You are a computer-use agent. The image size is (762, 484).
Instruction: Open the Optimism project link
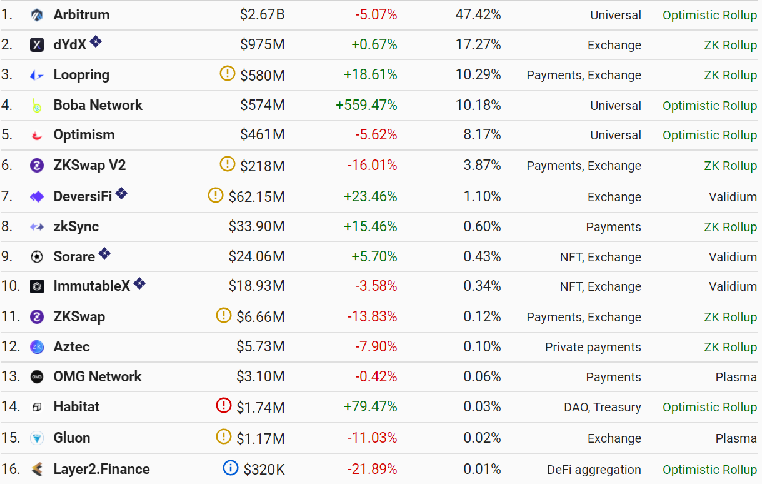[x=84, y=135]
